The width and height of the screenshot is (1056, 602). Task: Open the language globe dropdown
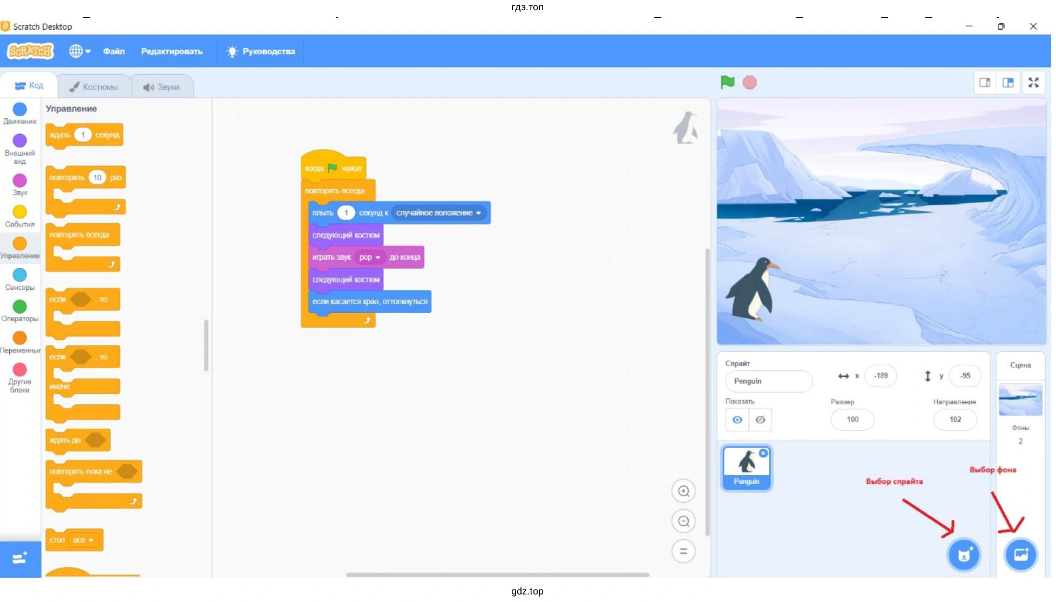click(x=79, y=51)
